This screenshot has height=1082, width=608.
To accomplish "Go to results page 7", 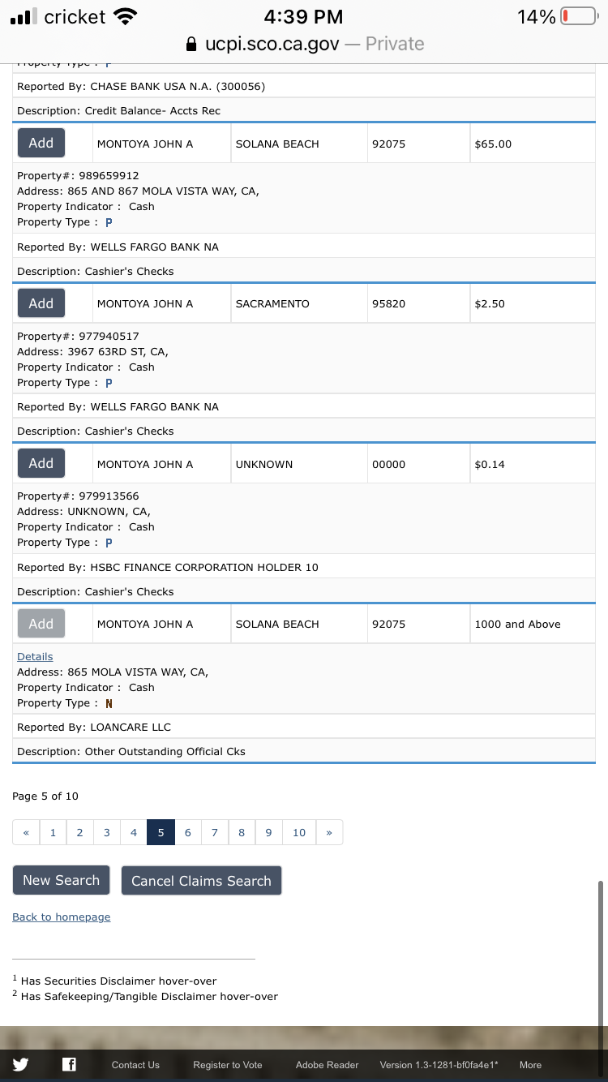I will [214, 832].
